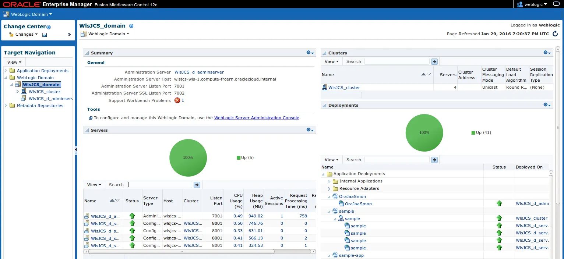Open the Summary panel gear options menu
564x259 pixels.
[310, 53]
